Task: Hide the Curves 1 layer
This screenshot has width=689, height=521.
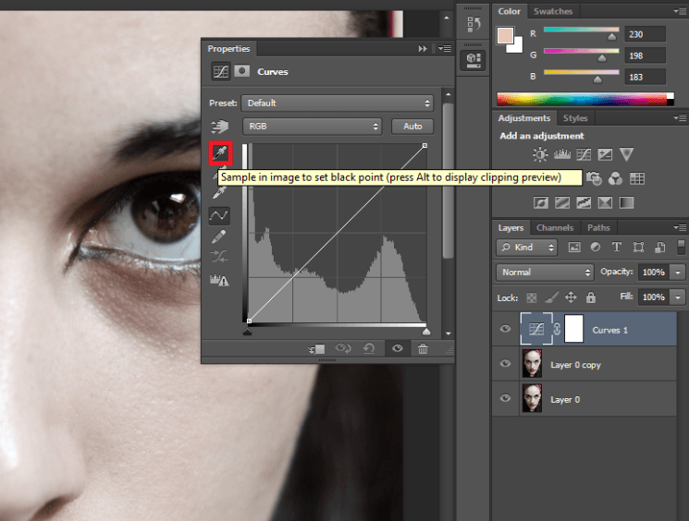Action: click(x=505, y=330)
